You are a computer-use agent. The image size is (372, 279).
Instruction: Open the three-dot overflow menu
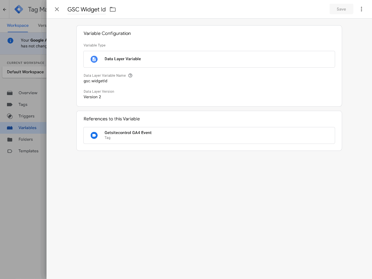tap(361, 9)
